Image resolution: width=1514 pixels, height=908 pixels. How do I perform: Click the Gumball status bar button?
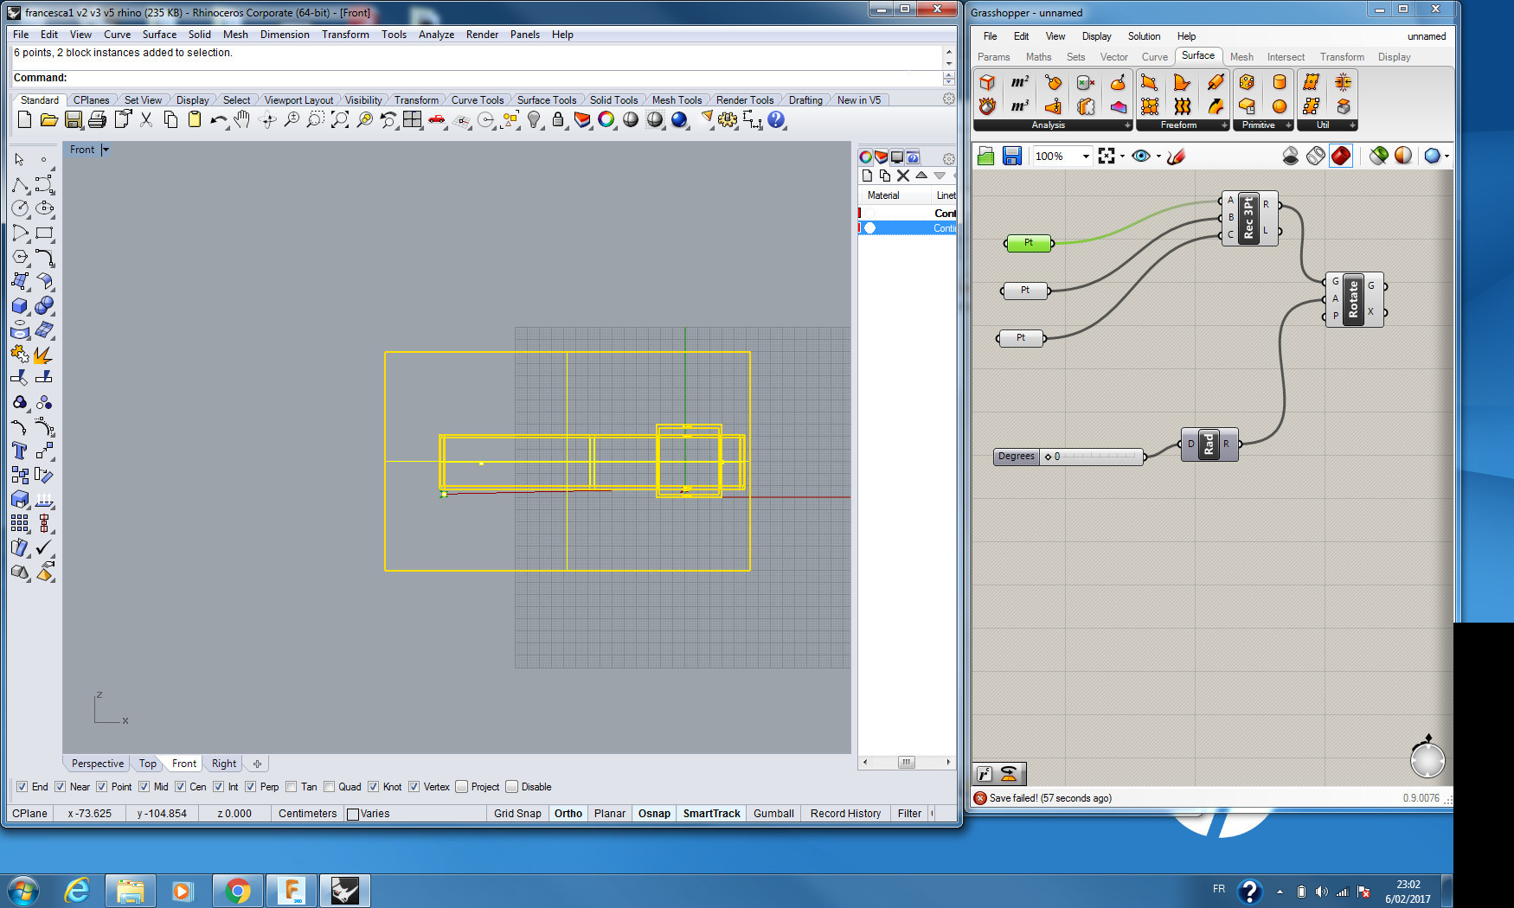[x=773, y=814]
